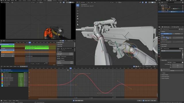Open the Graph Editor type selector icon
The image size is (184, 103).
[1, 66]
